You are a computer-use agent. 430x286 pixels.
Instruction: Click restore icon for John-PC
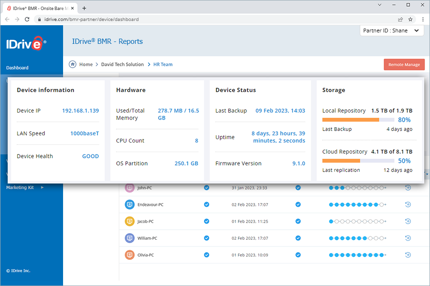(x=408, y=188)
